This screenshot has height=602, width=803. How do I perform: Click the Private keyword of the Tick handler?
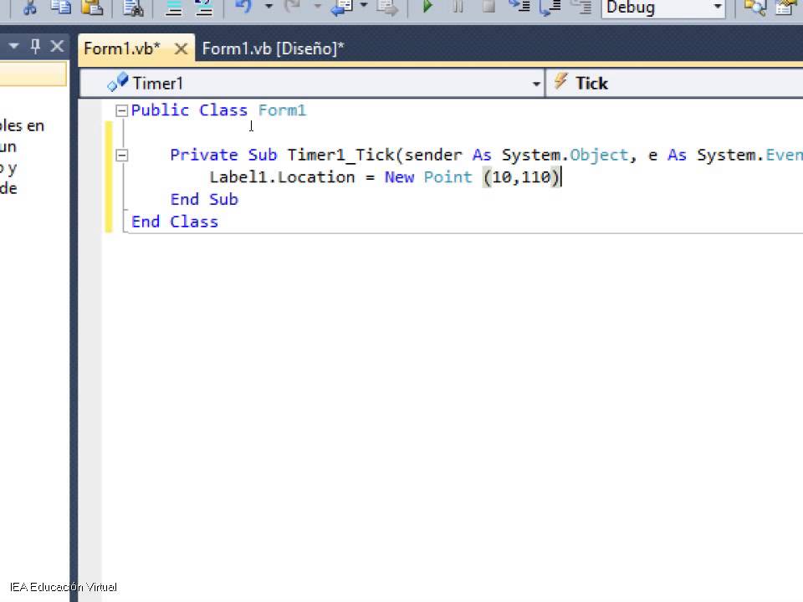(204, 156)
